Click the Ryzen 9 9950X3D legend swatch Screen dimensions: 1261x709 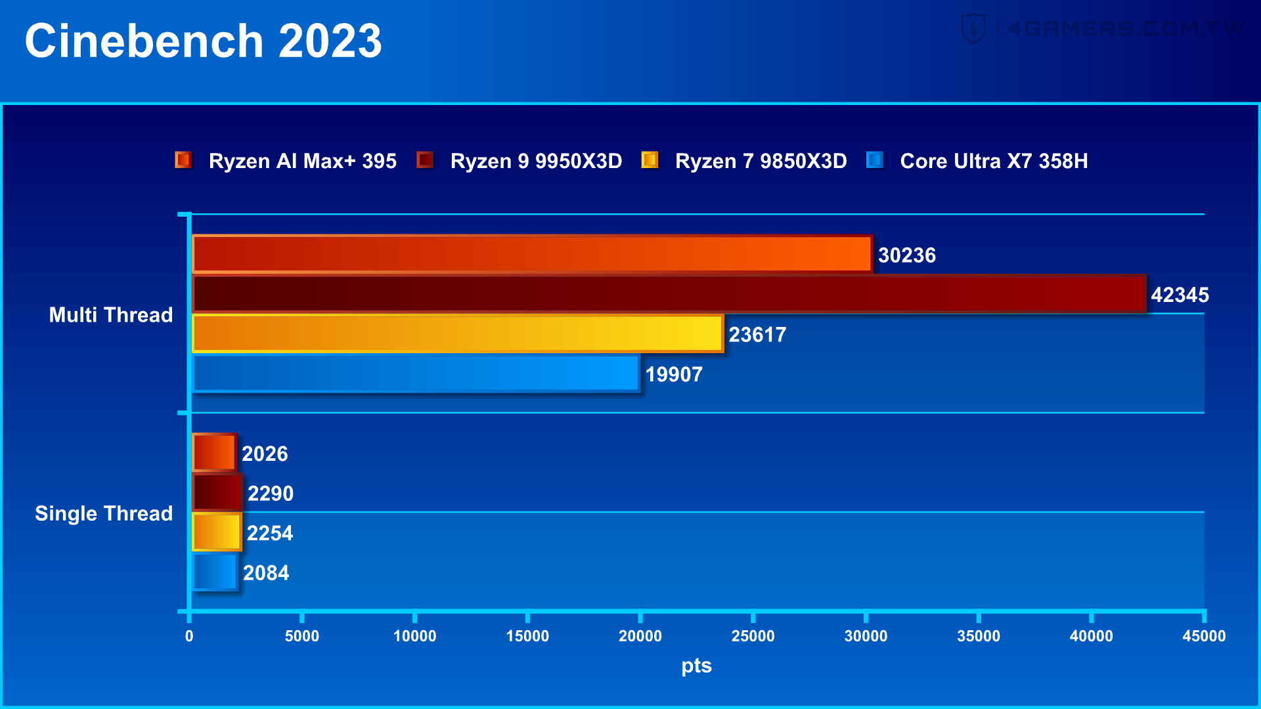[425, 160]
